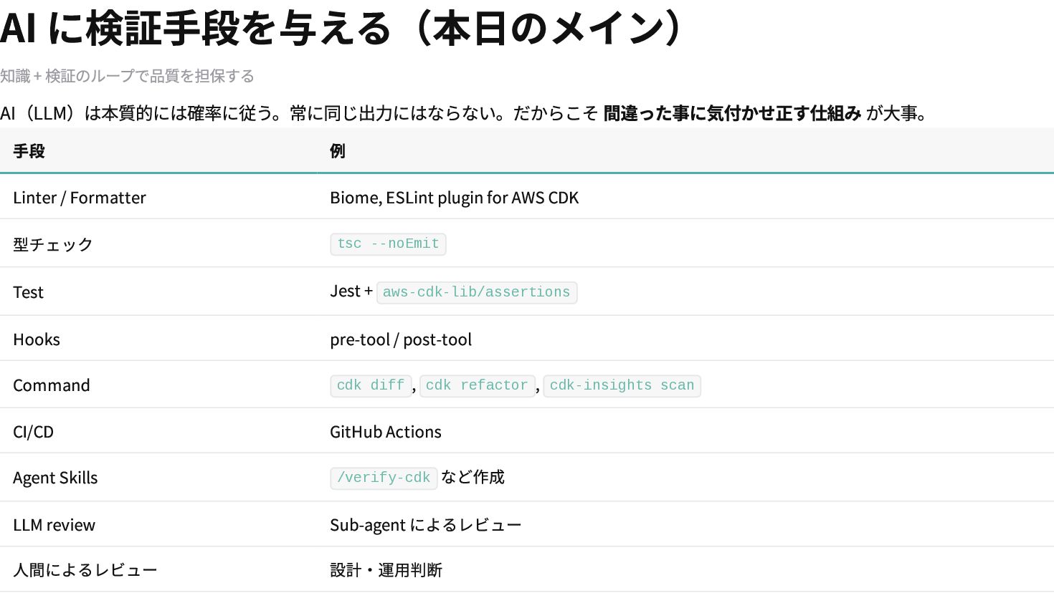This screenshot has width=1054, height=593.
Task: Click the cdk diff code snippet
Action: pos(371,385)
